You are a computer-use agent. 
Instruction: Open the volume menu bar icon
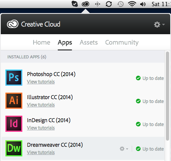[143, 4]
